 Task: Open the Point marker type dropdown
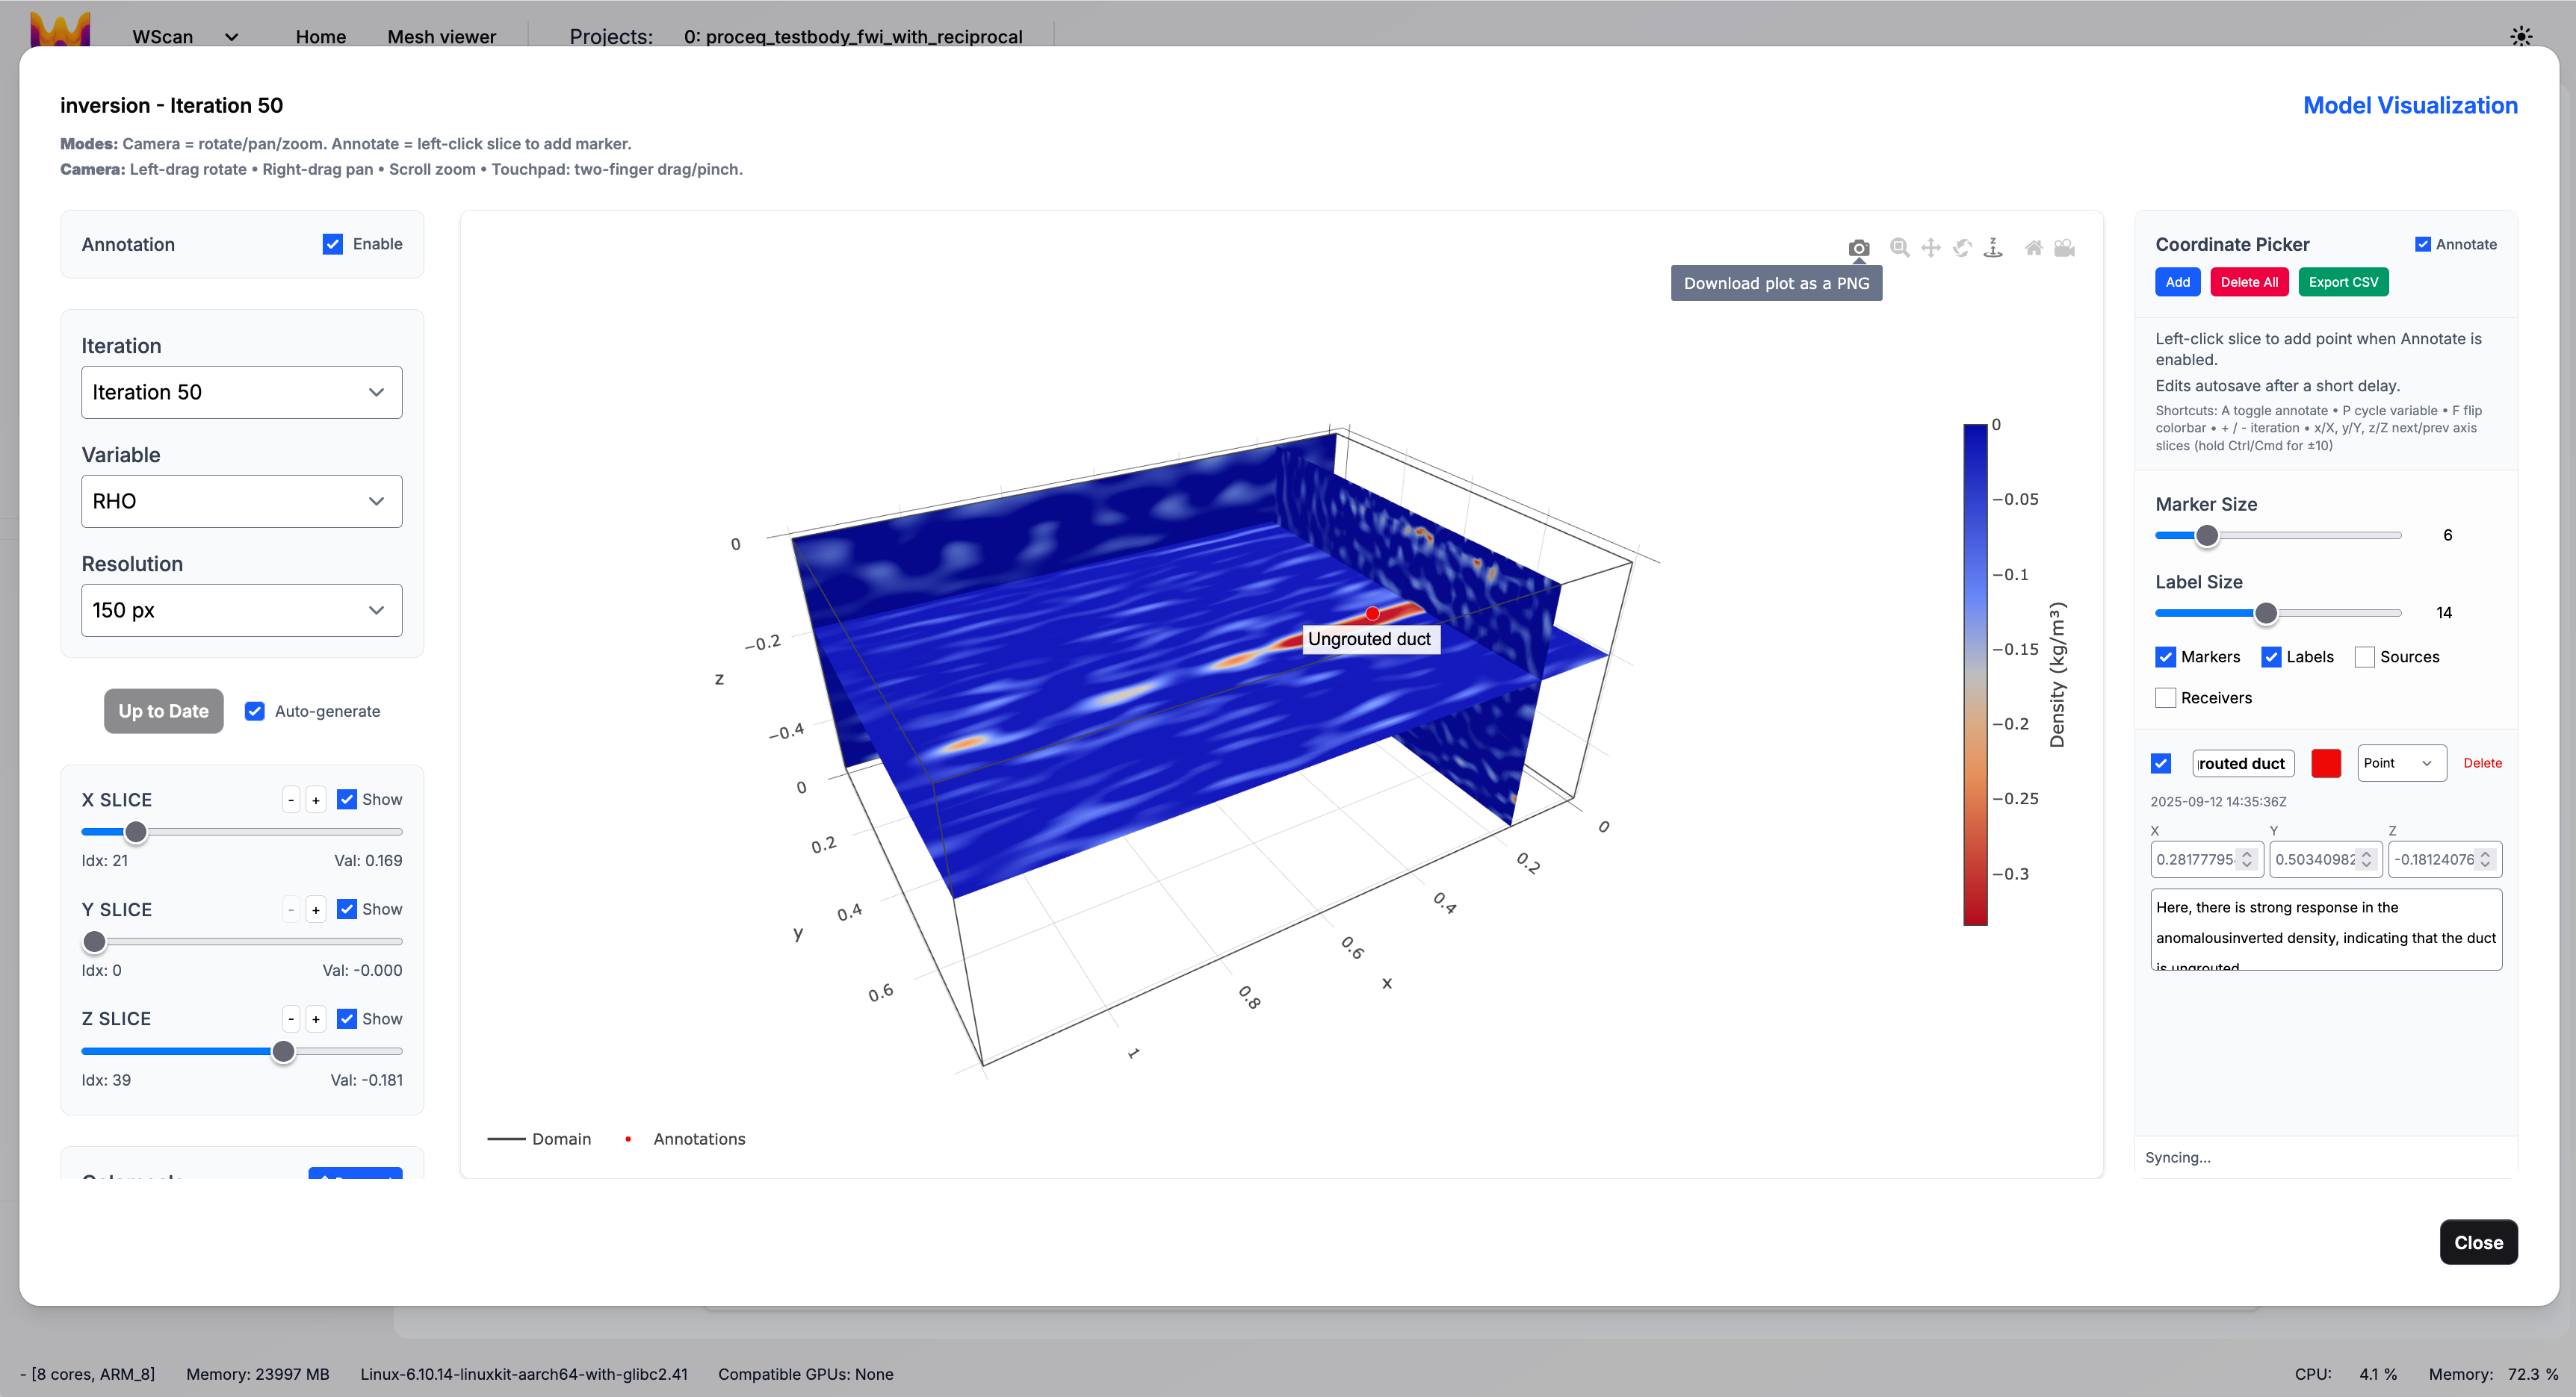point(2400,762)
